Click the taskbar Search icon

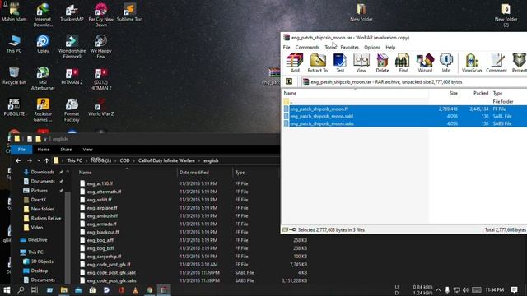(21, 290)
